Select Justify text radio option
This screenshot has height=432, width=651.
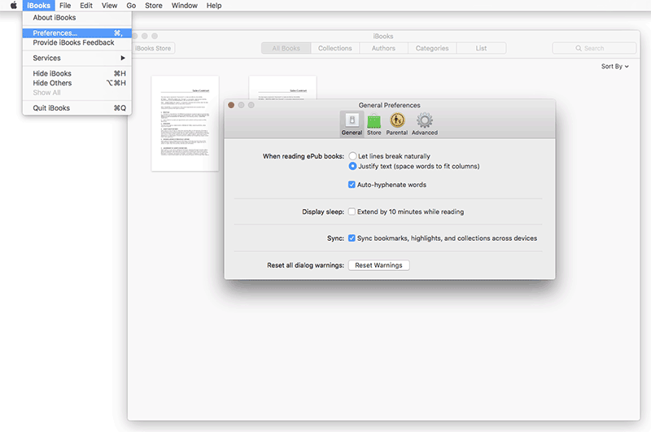352,166
